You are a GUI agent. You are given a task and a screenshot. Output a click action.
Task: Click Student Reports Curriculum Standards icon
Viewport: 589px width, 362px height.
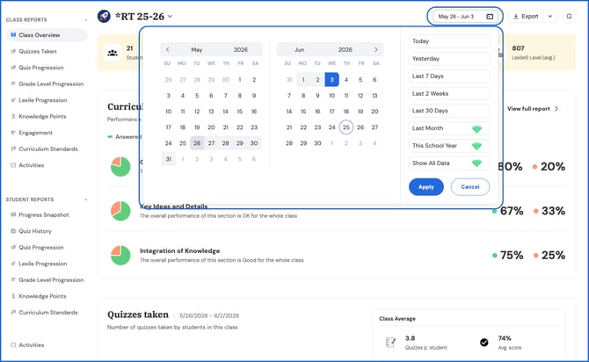13,313
